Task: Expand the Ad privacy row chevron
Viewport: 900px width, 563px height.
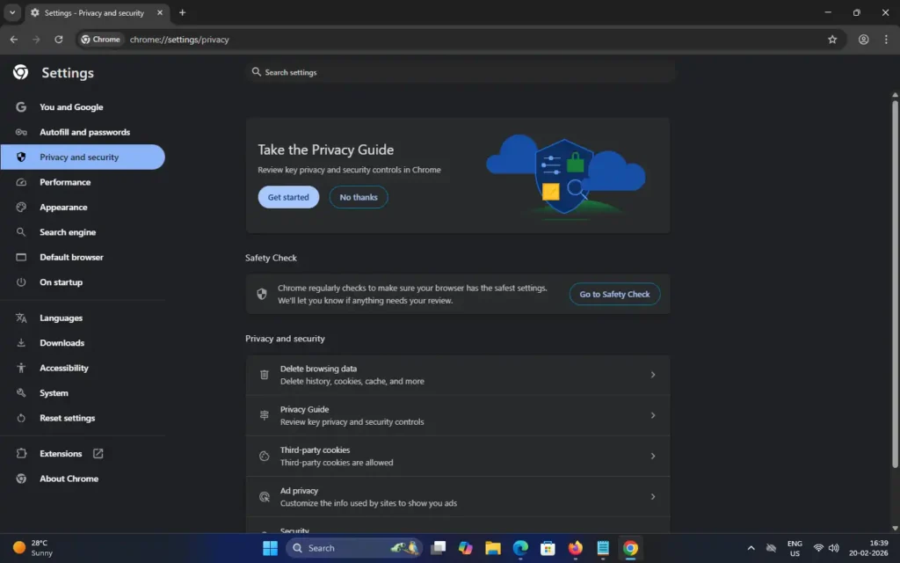Action: coord(652,497)
